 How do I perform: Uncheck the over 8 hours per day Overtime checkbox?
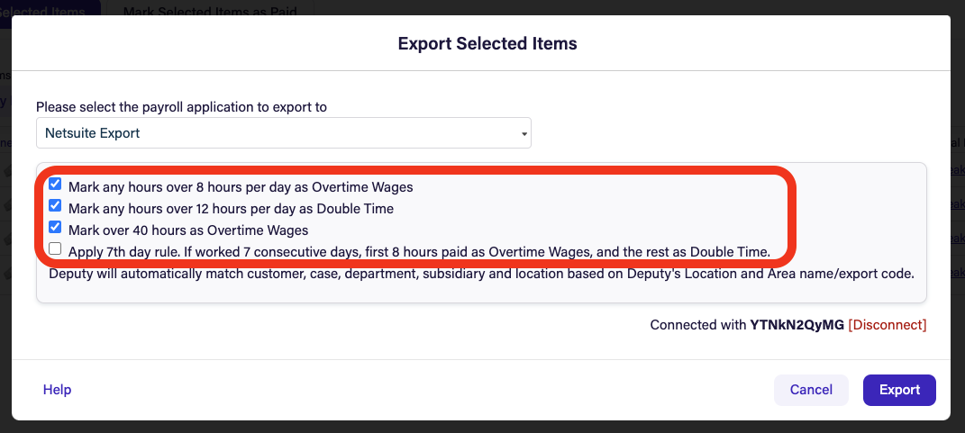tap(55, 184)
